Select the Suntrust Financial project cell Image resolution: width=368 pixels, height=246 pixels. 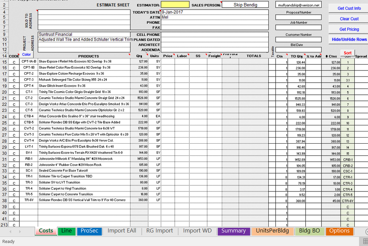pos(84,34)
